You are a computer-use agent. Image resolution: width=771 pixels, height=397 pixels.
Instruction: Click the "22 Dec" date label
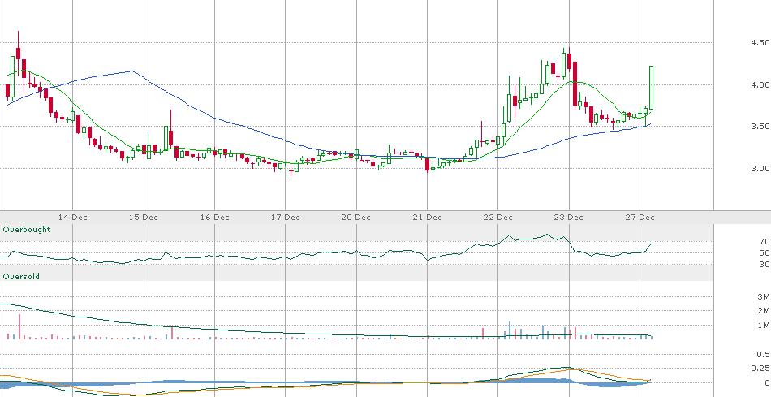coord(498,217)
